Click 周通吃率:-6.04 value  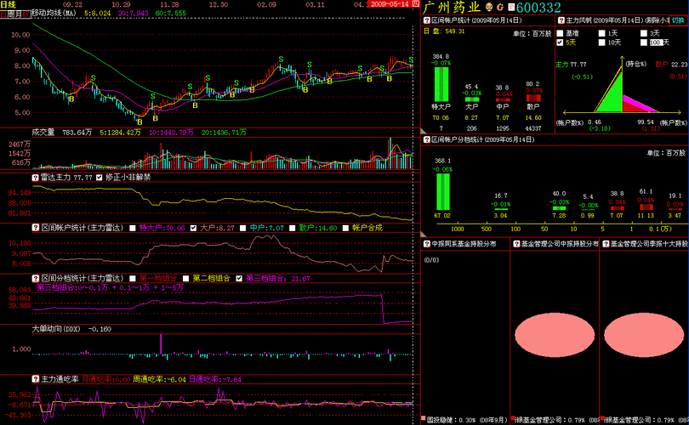(160, 379)
